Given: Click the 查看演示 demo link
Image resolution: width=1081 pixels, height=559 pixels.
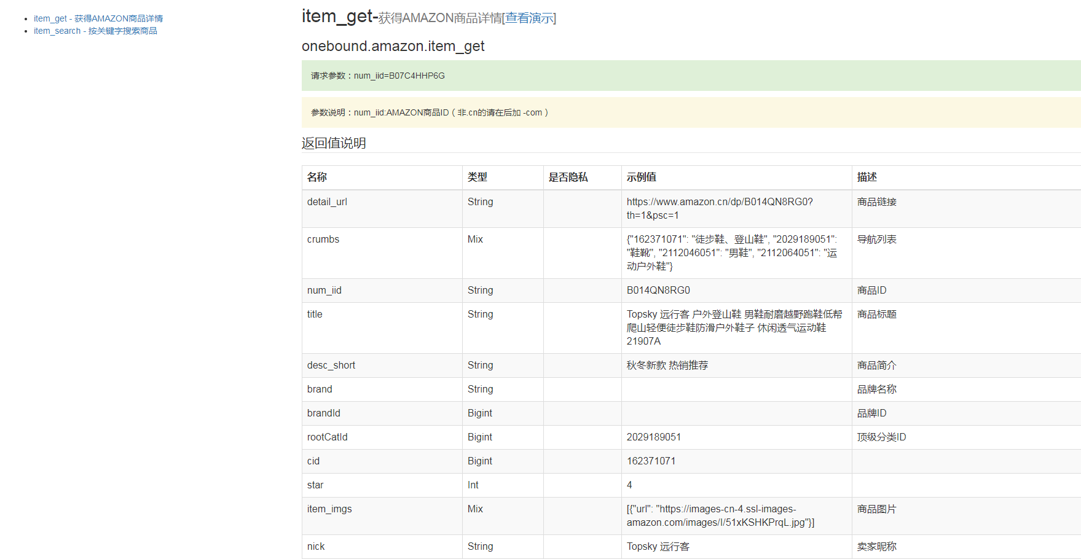Looking at the screenshot, I should pos(530,18).
